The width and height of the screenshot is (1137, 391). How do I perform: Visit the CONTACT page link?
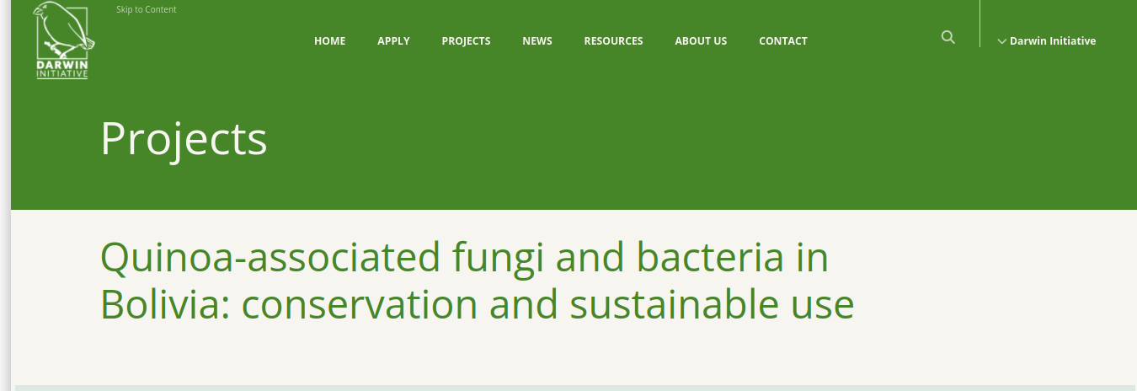pos(783,40)
